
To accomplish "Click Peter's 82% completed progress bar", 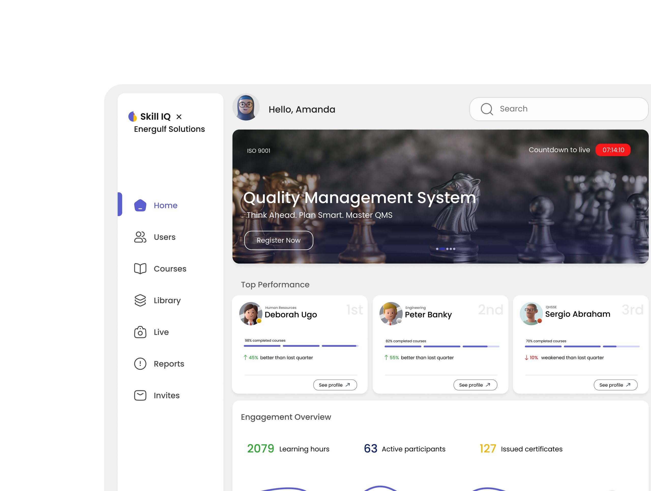I will click(x=442, y=346).
